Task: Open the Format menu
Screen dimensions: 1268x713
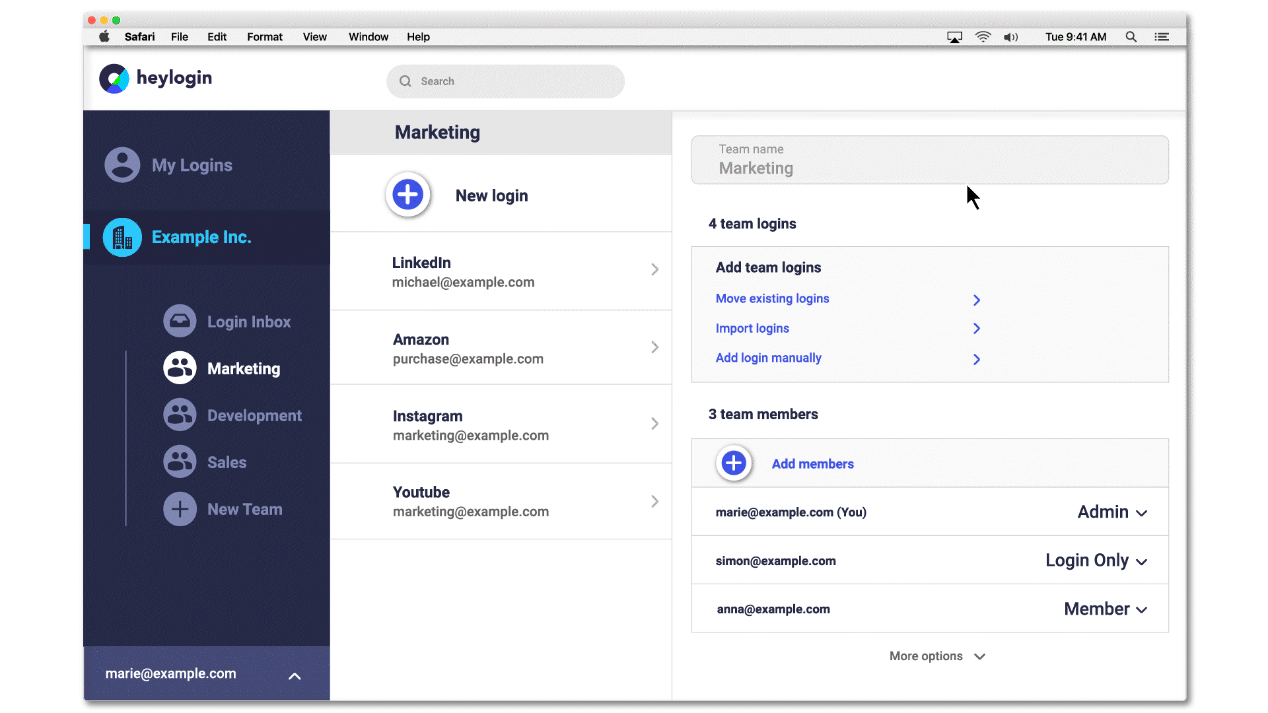Action: pos(265,37)
